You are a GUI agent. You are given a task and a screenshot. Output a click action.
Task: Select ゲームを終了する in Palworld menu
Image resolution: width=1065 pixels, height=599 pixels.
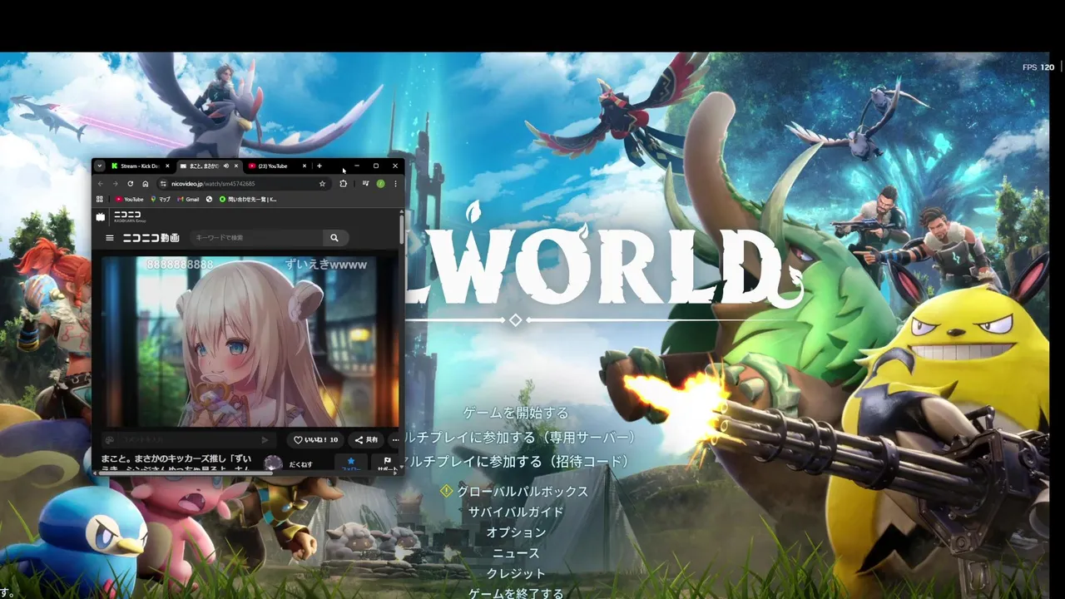point(516,593)
